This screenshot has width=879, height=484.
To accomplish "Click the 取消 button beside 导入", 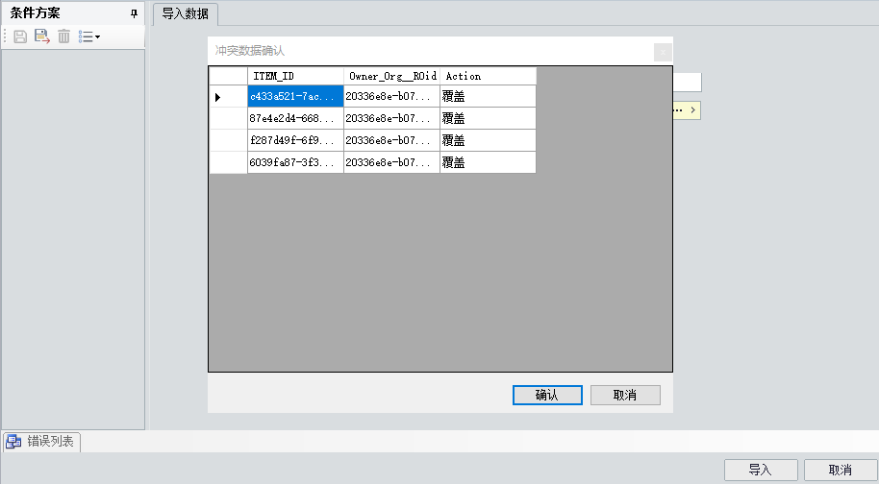I will [x=841, y=470].
